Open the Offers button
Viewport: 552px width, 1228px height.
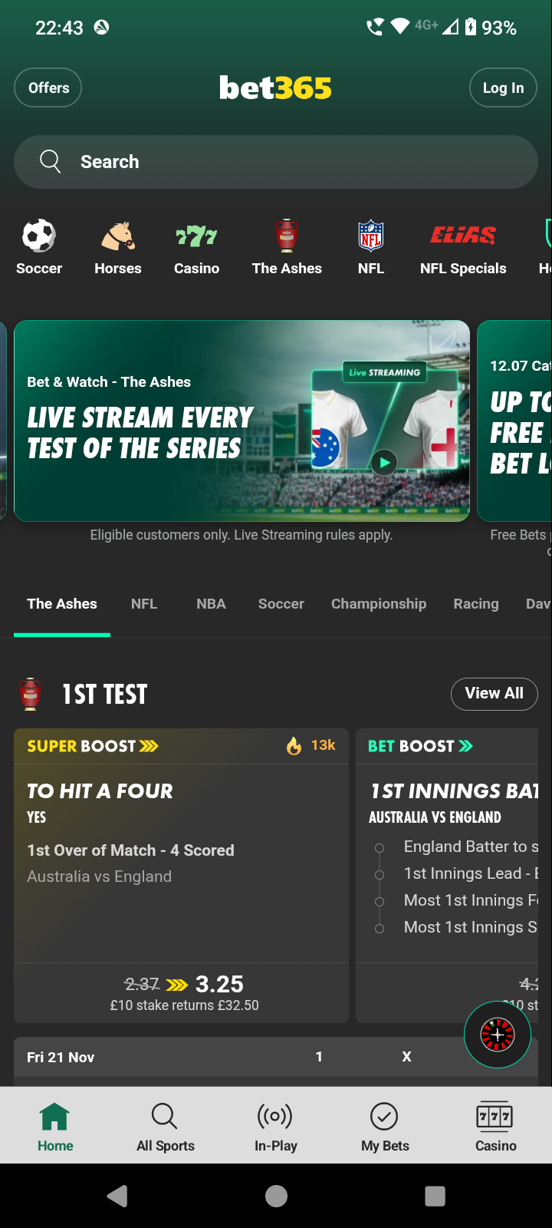point(48,87)
